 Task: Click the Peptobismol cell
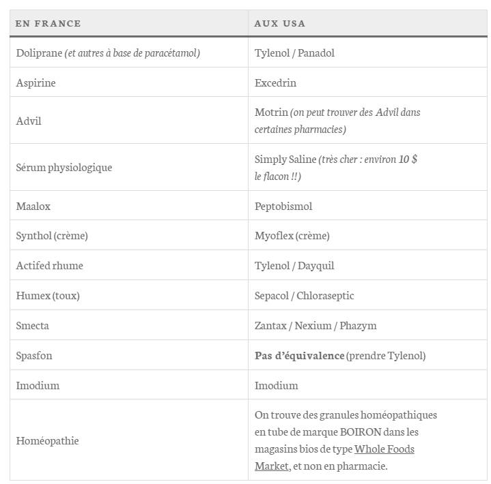click(283, 206)
